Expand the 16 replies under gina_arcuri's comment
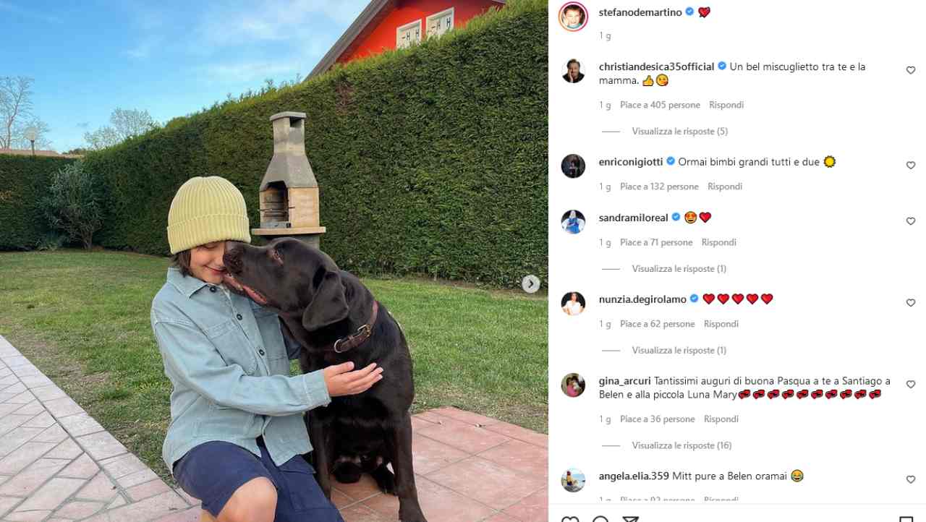The image size is (926, 522). [x=681, y=445]
